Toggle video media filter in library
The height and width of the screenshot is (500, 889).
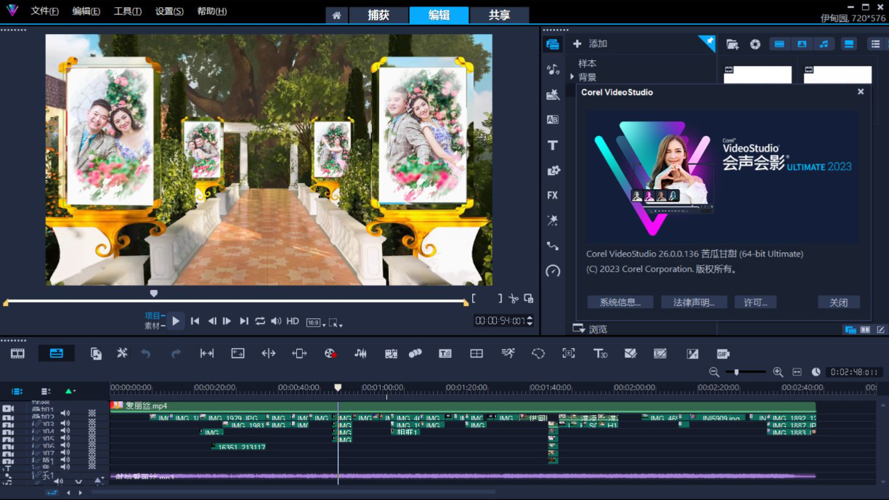point(779,44)
